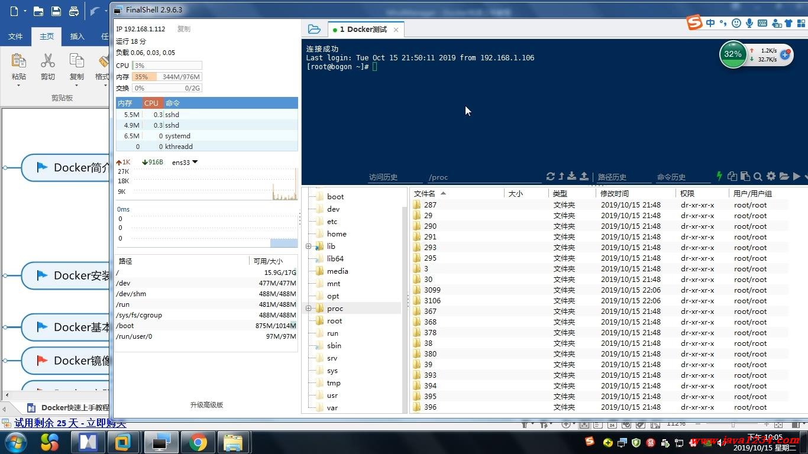The height and width of the screenshot is (454, 808).
Task: Toggle Chinese input mode 中 icon
Action: click(x=710, y=23)
